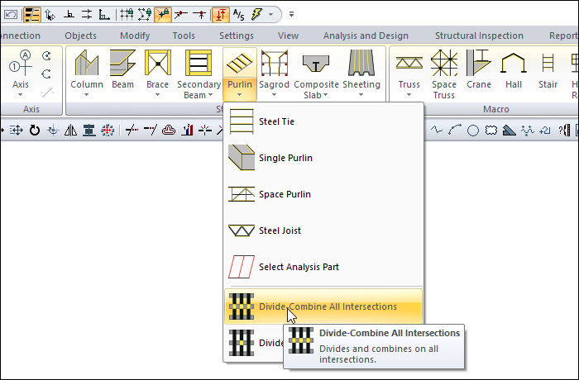
Task: Toggle the orthogonal mode perpendicular icon
Action: (x=69, y=15)
